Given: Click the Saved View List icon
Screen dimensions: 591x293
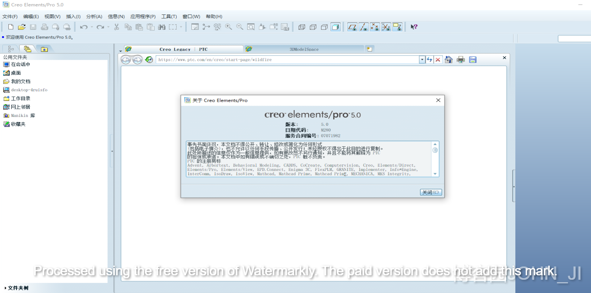Looking at the screenshot, I should point(274,27).
